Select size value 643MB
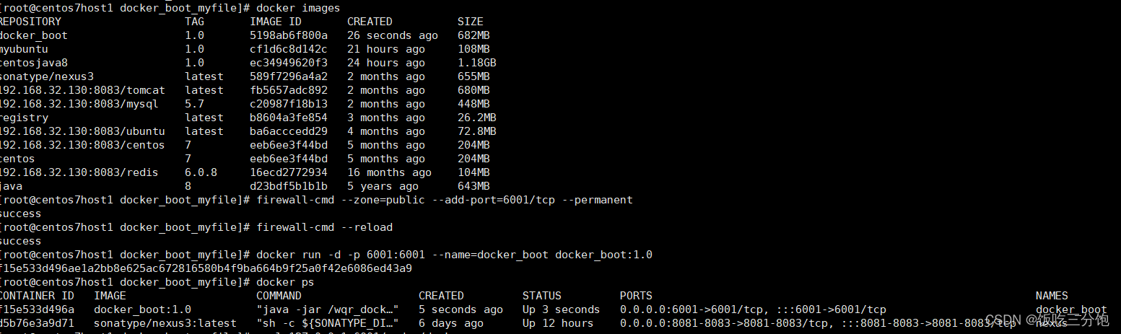The height and width of the screenshot is (334, 1121). coord(474,186)
